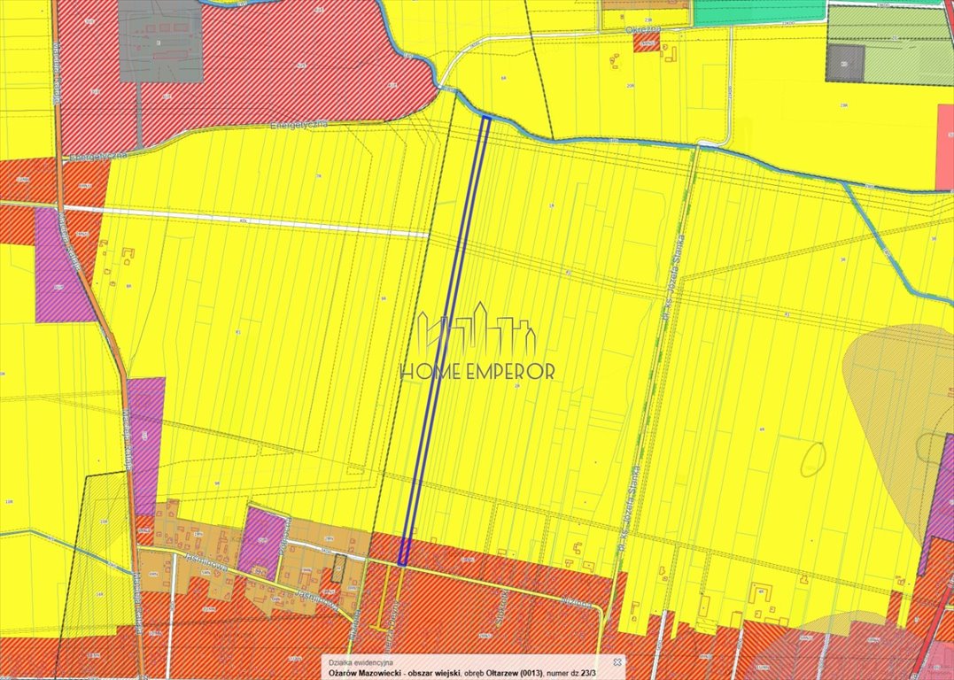This screenshot has width=954, height=680.
Task: Select the HOME EMPEROR watermark text
Action: 477,372
